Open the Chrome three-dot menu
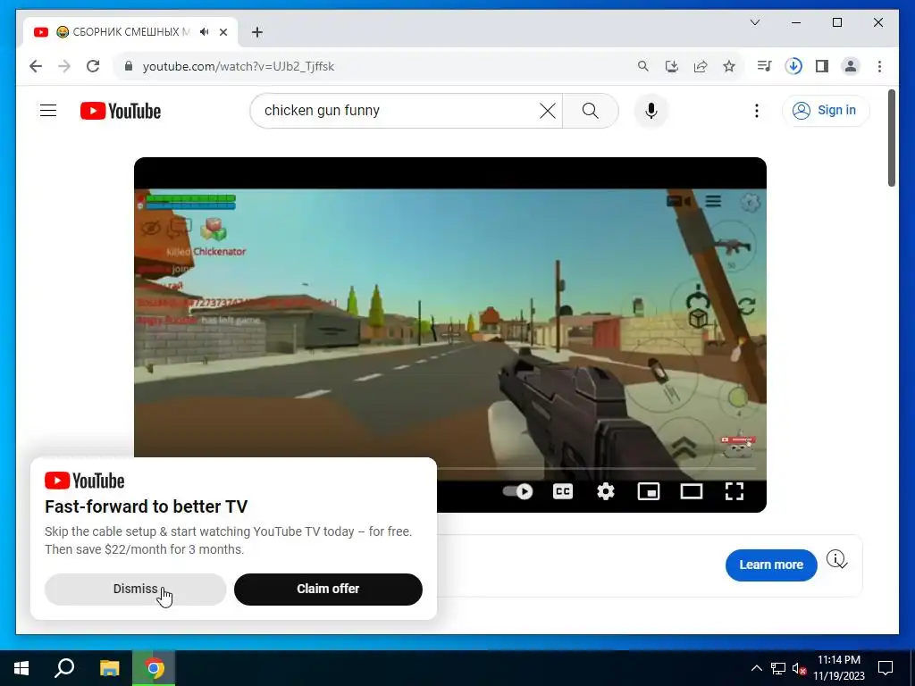The width and height of the screenshot is (915, 686). pyautogui.click(x=879, y=66)
